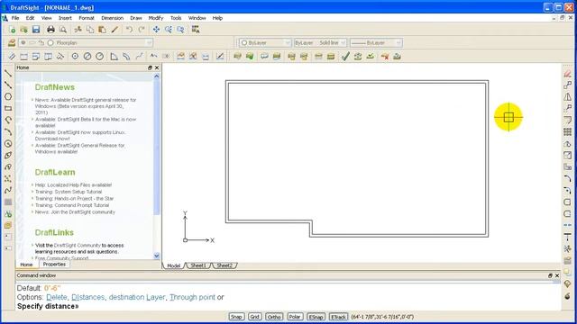Click the Through point option

(192, 297)
